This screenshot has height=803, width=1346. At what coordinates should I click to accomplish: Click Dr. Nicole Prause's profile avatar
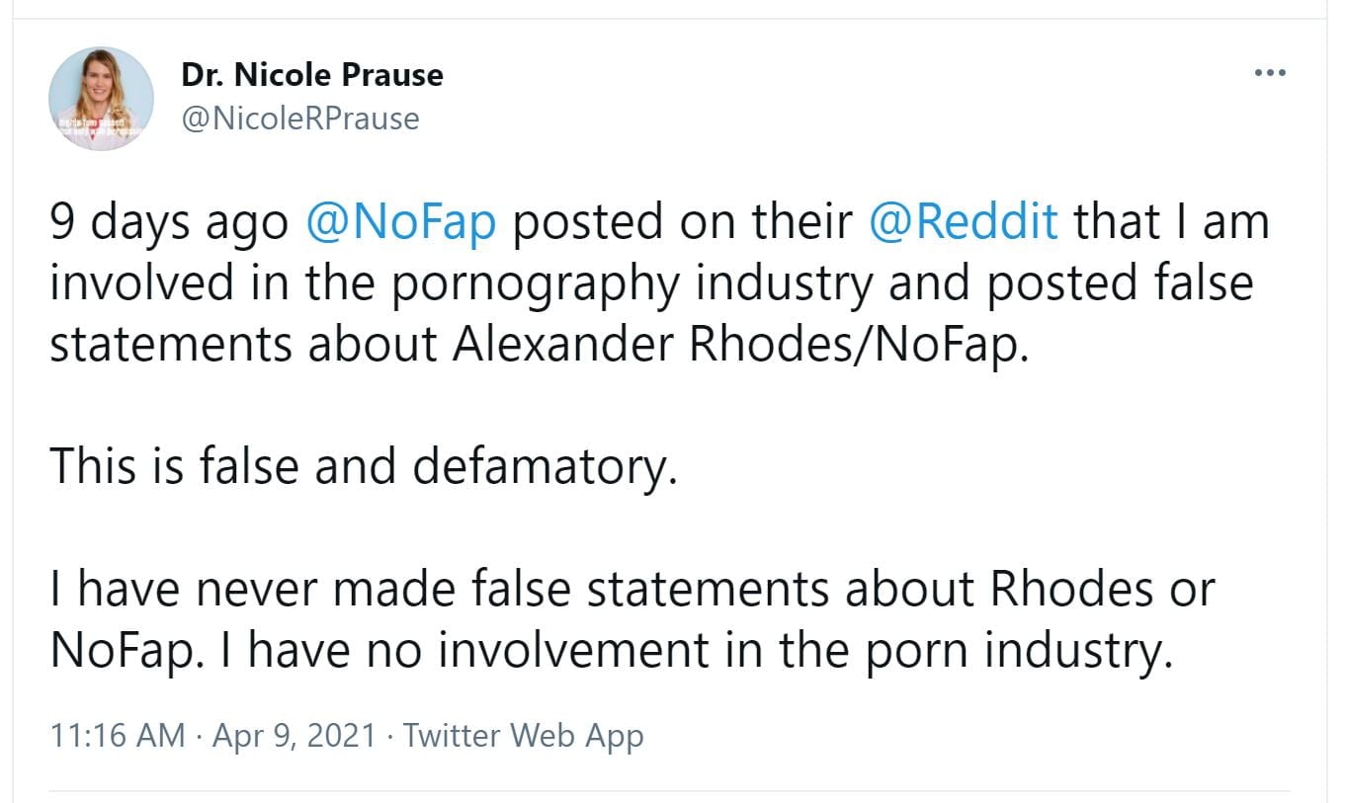pyautogui.click(x=101, y=99)
